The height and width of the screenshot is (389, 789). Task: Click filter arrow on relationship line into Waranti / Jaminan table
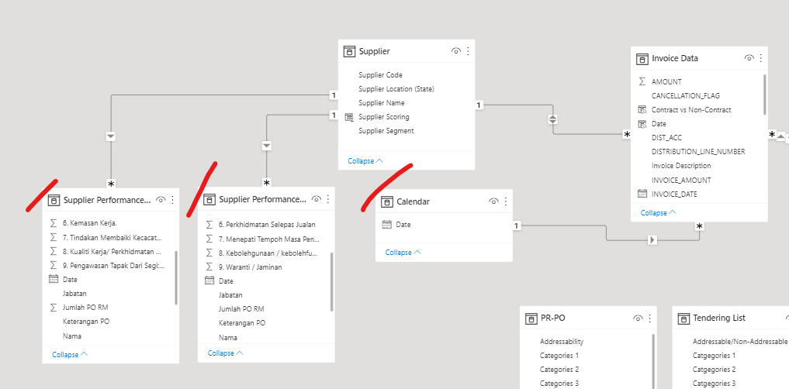pyautogui.click(x=267, y=146)
